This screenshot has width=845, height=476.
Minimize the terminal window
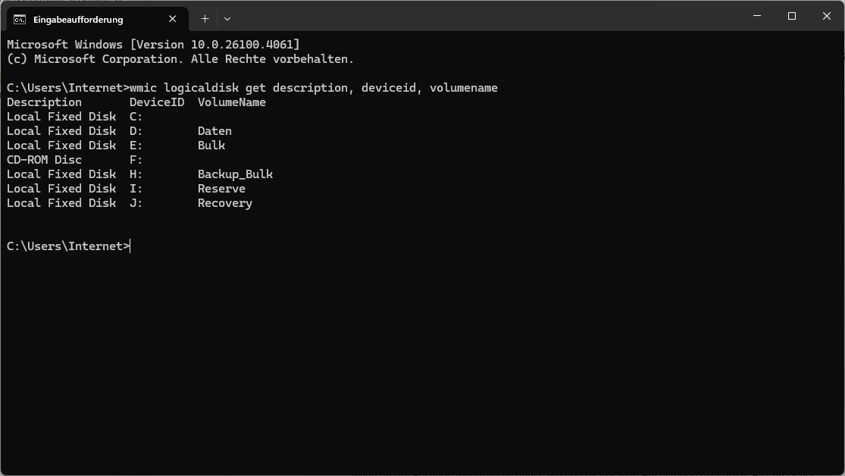tap(756, 16)
